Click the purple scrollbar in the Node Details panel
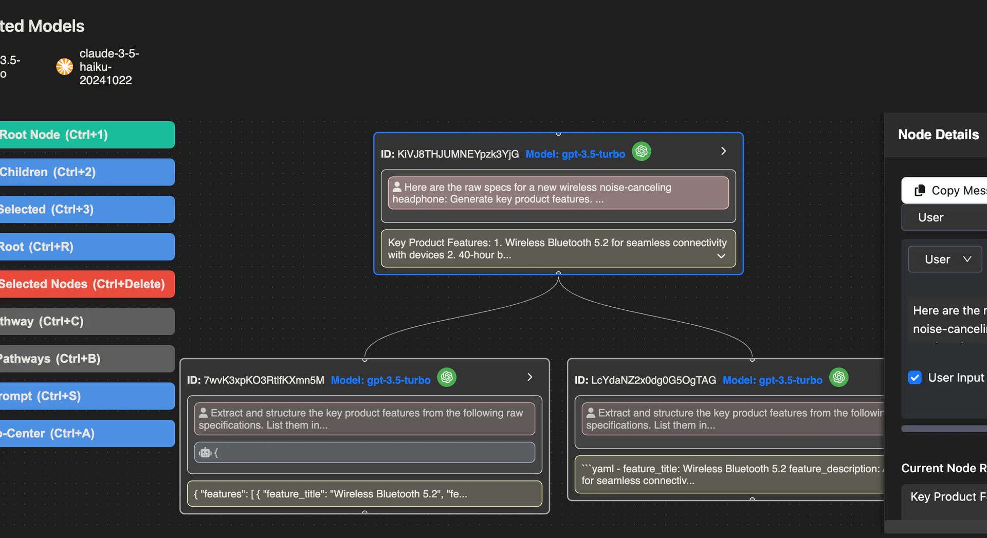 coord(951,428)
